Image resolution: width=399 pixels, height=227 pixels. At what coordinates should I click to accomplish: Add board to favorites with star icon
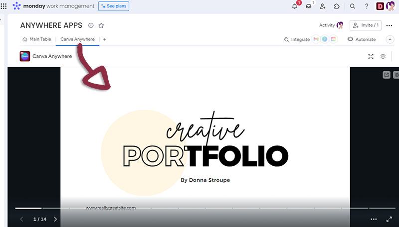coord(101,25)
